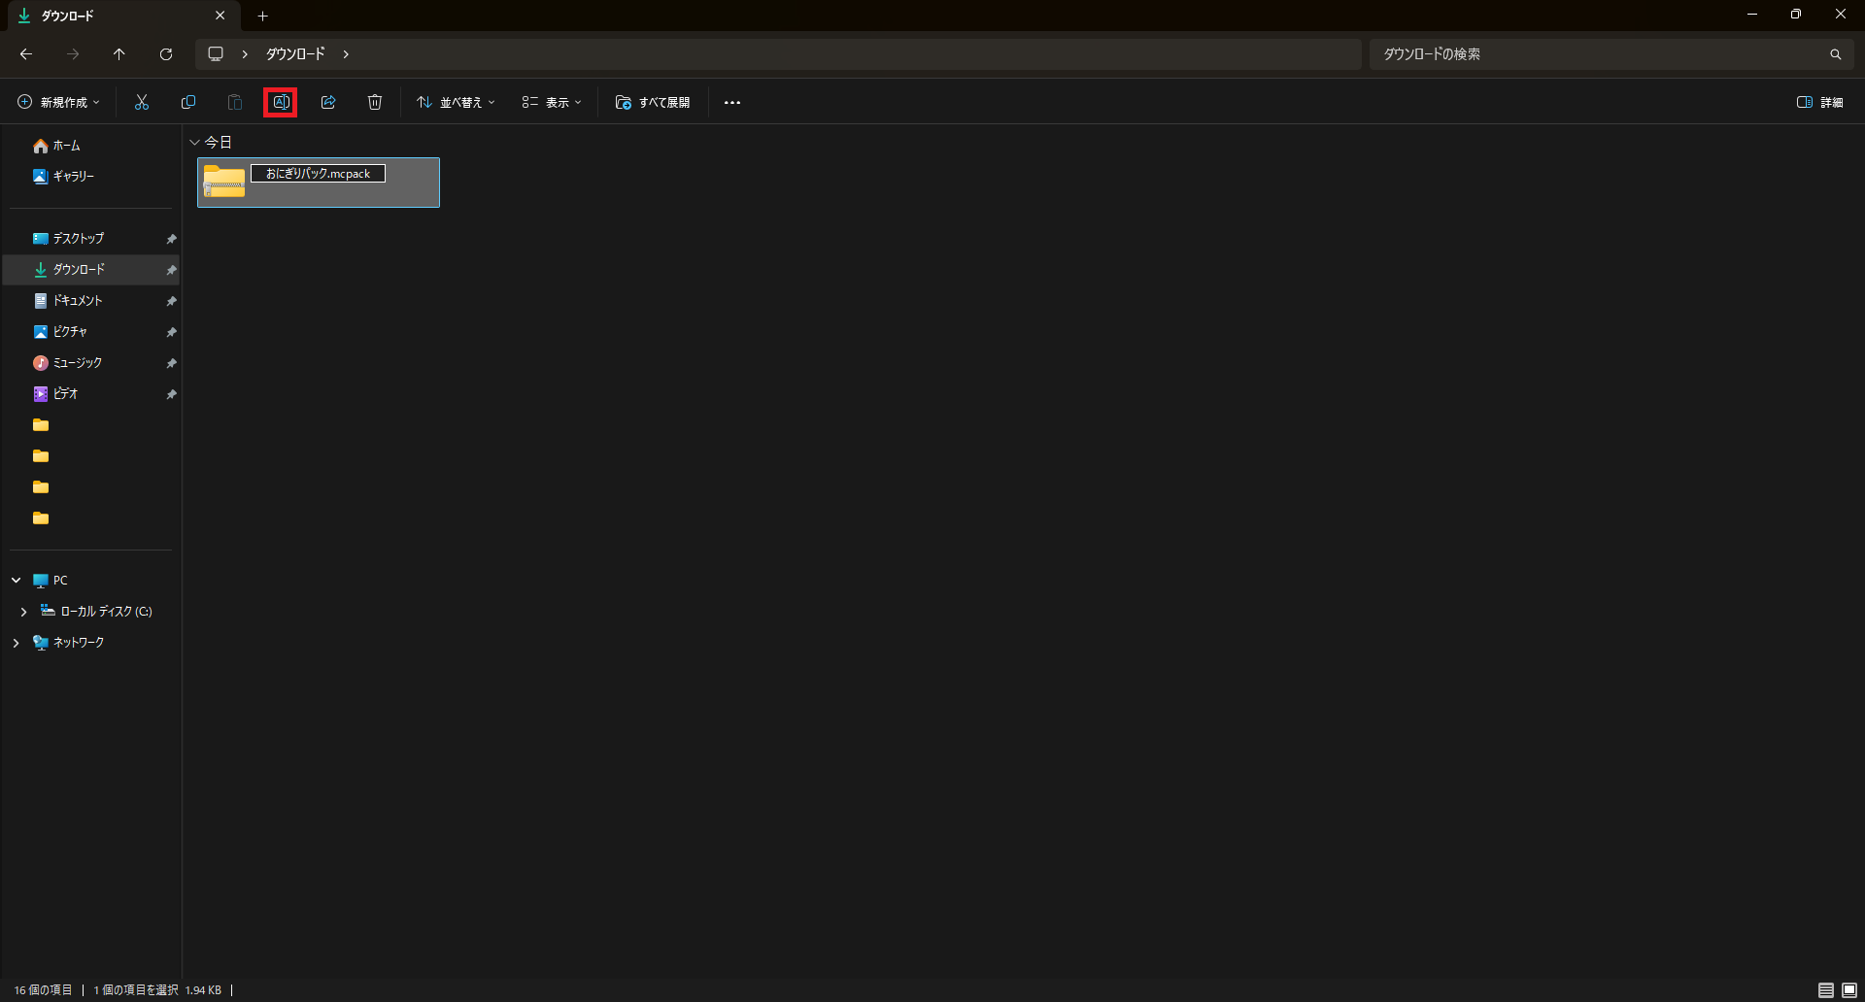Click 1 個の項目を選択 status text
The height and width of the screenshot is (1002, 1865).
pos(136,990)
